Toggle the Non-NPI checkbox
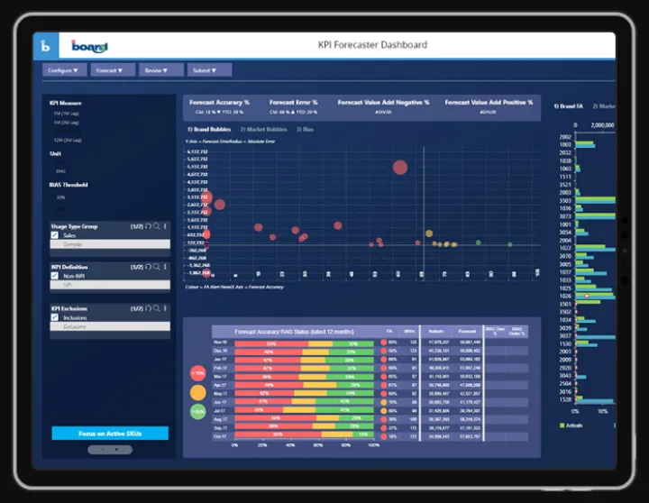 coord(55,276)
